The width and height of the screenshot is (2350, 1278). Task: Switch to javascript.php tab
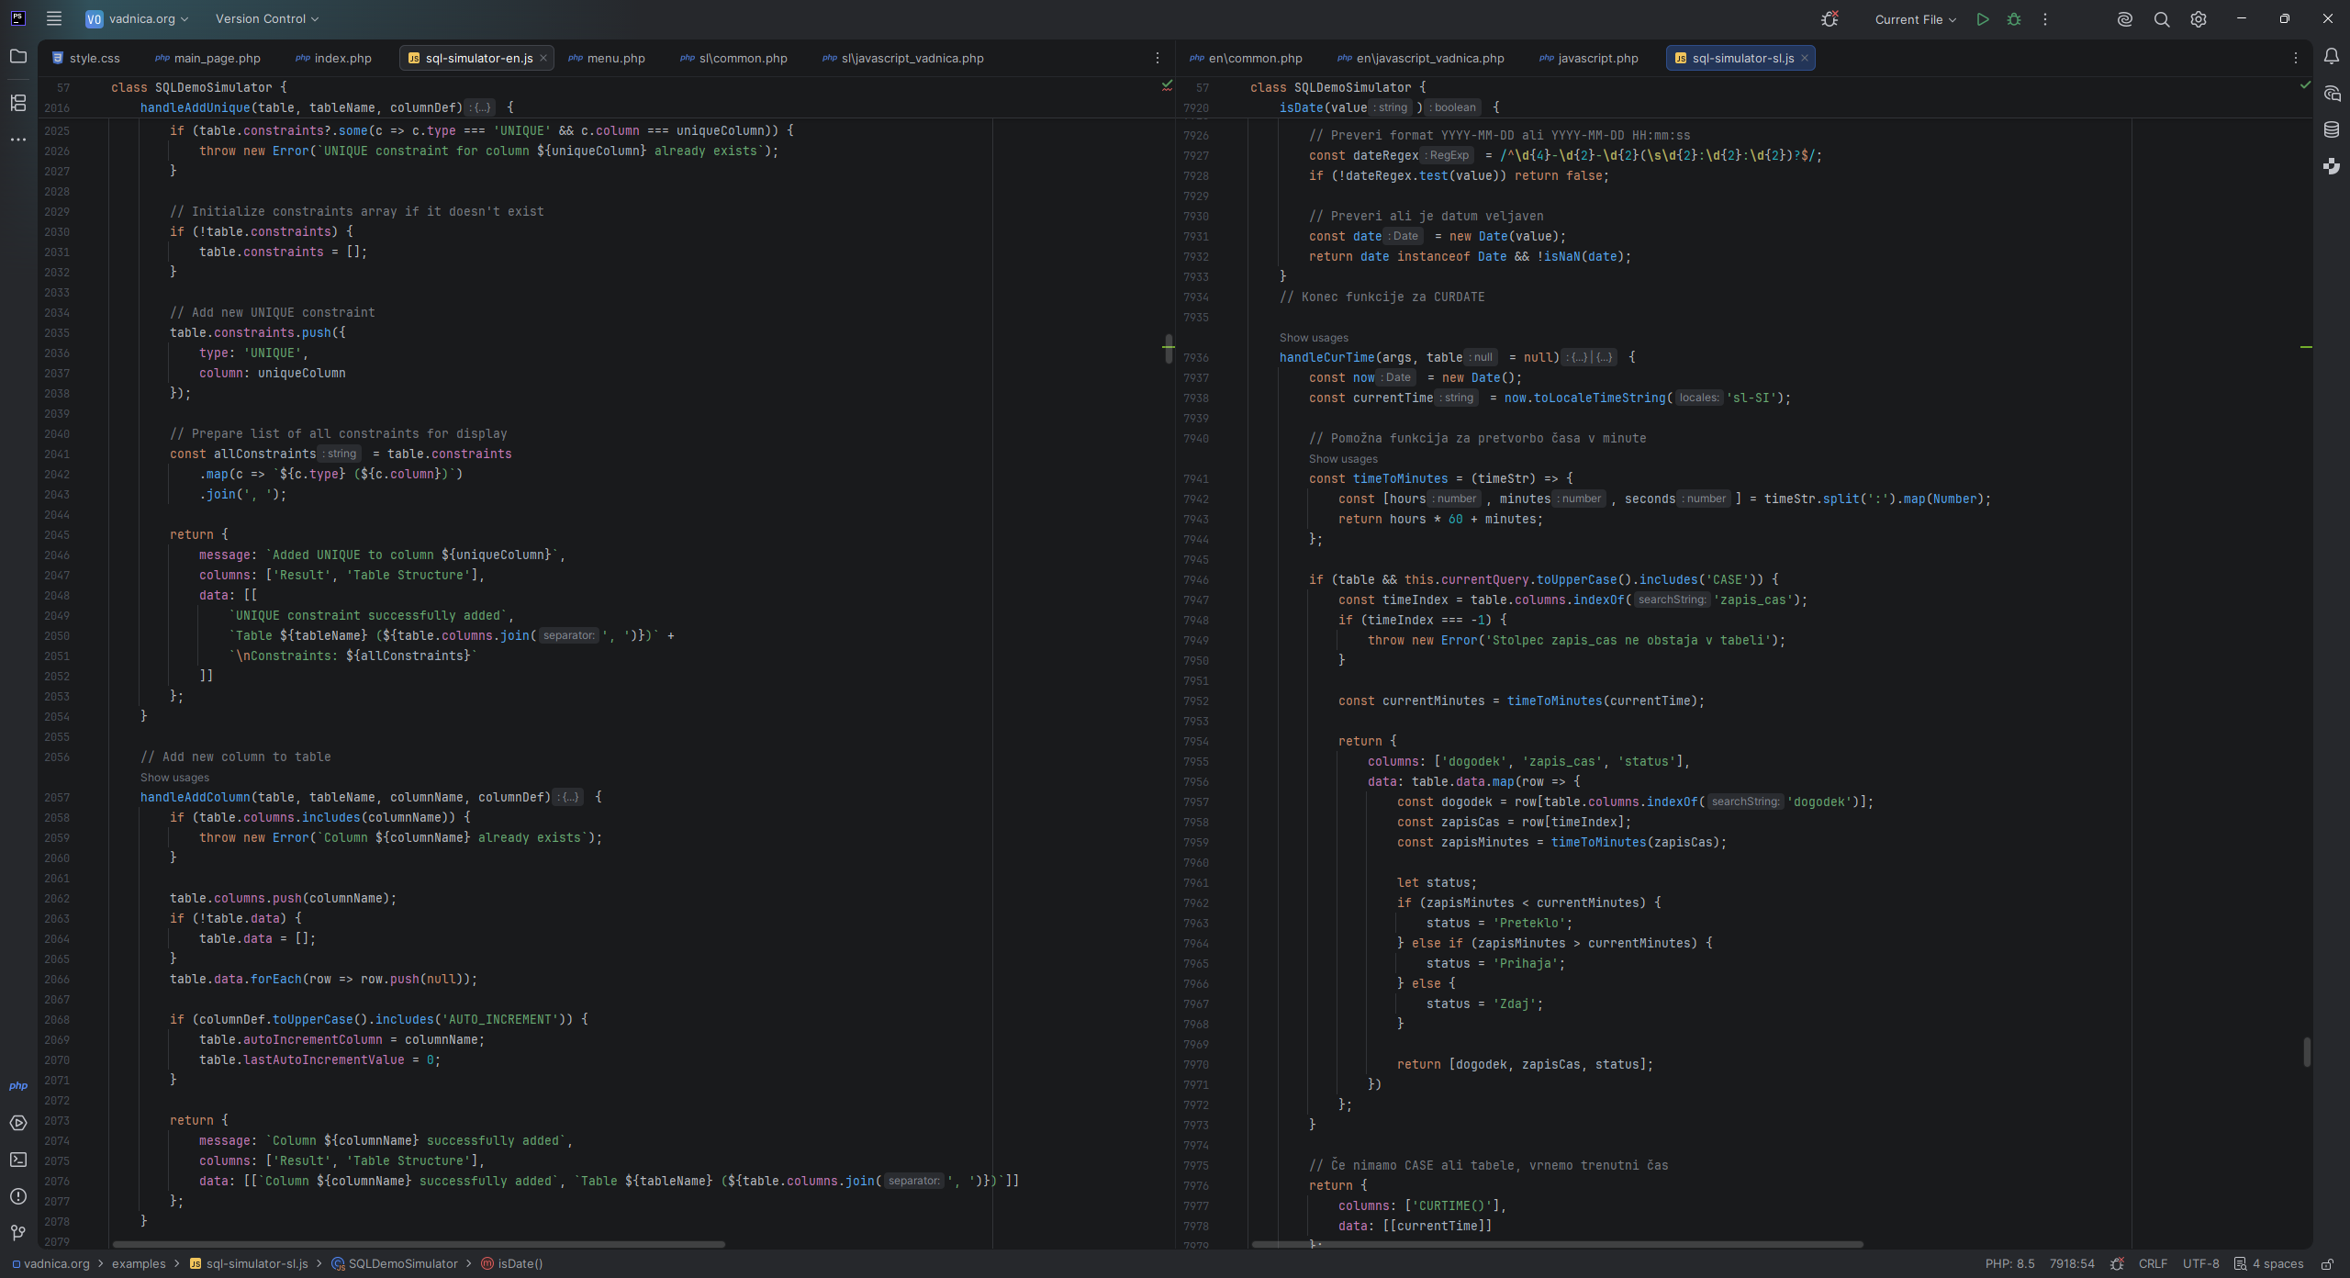pos(1589,58)
